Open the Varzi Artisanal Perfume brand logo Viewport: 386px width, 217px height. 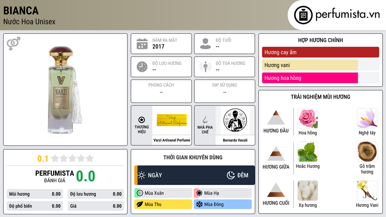point(172,120)
